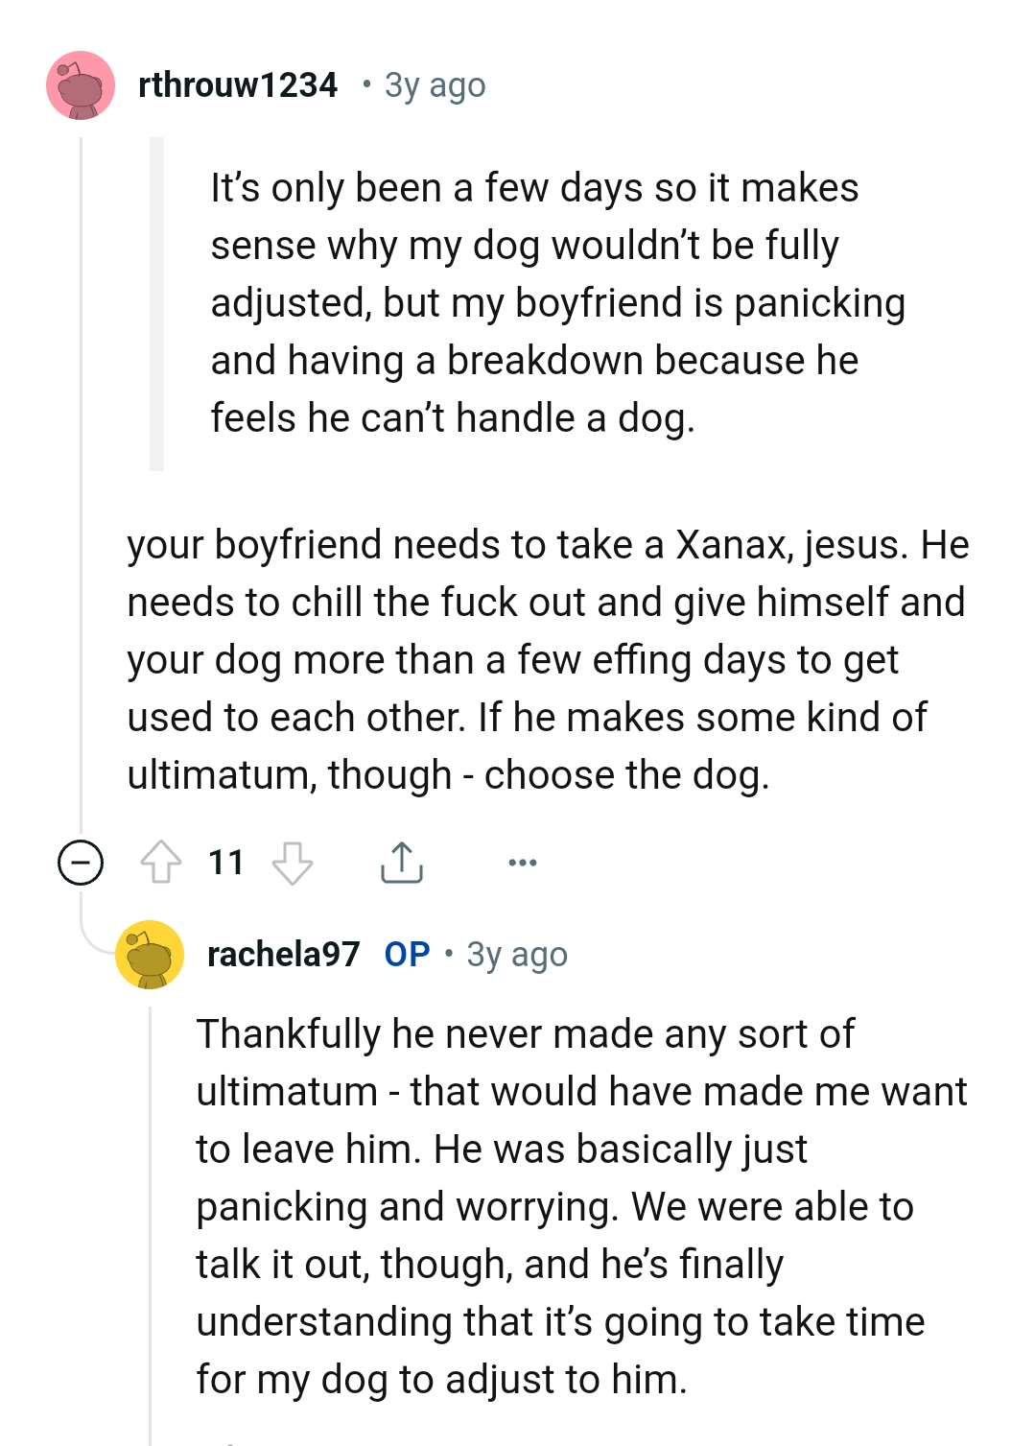Click the vote count of 11
The width and height of the screenshot is (1035, 1446).
click(x=226, y=862)
